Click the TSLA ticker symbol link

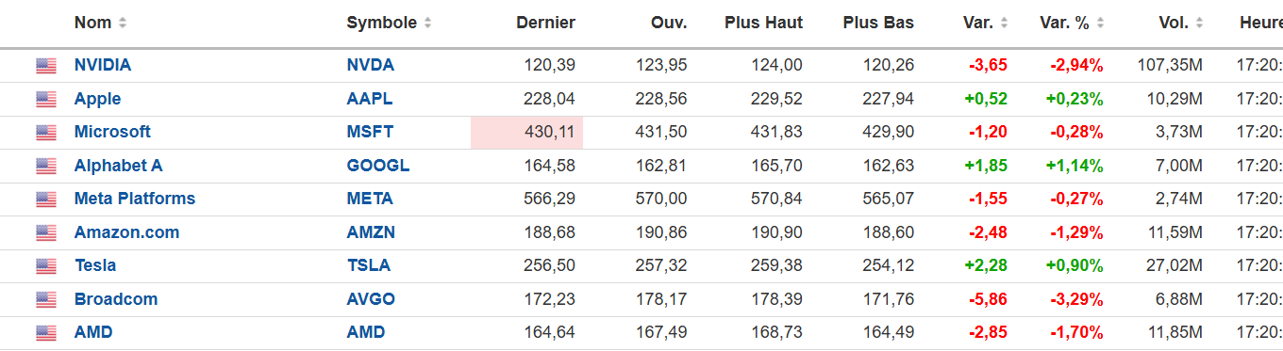pos(369,265)
